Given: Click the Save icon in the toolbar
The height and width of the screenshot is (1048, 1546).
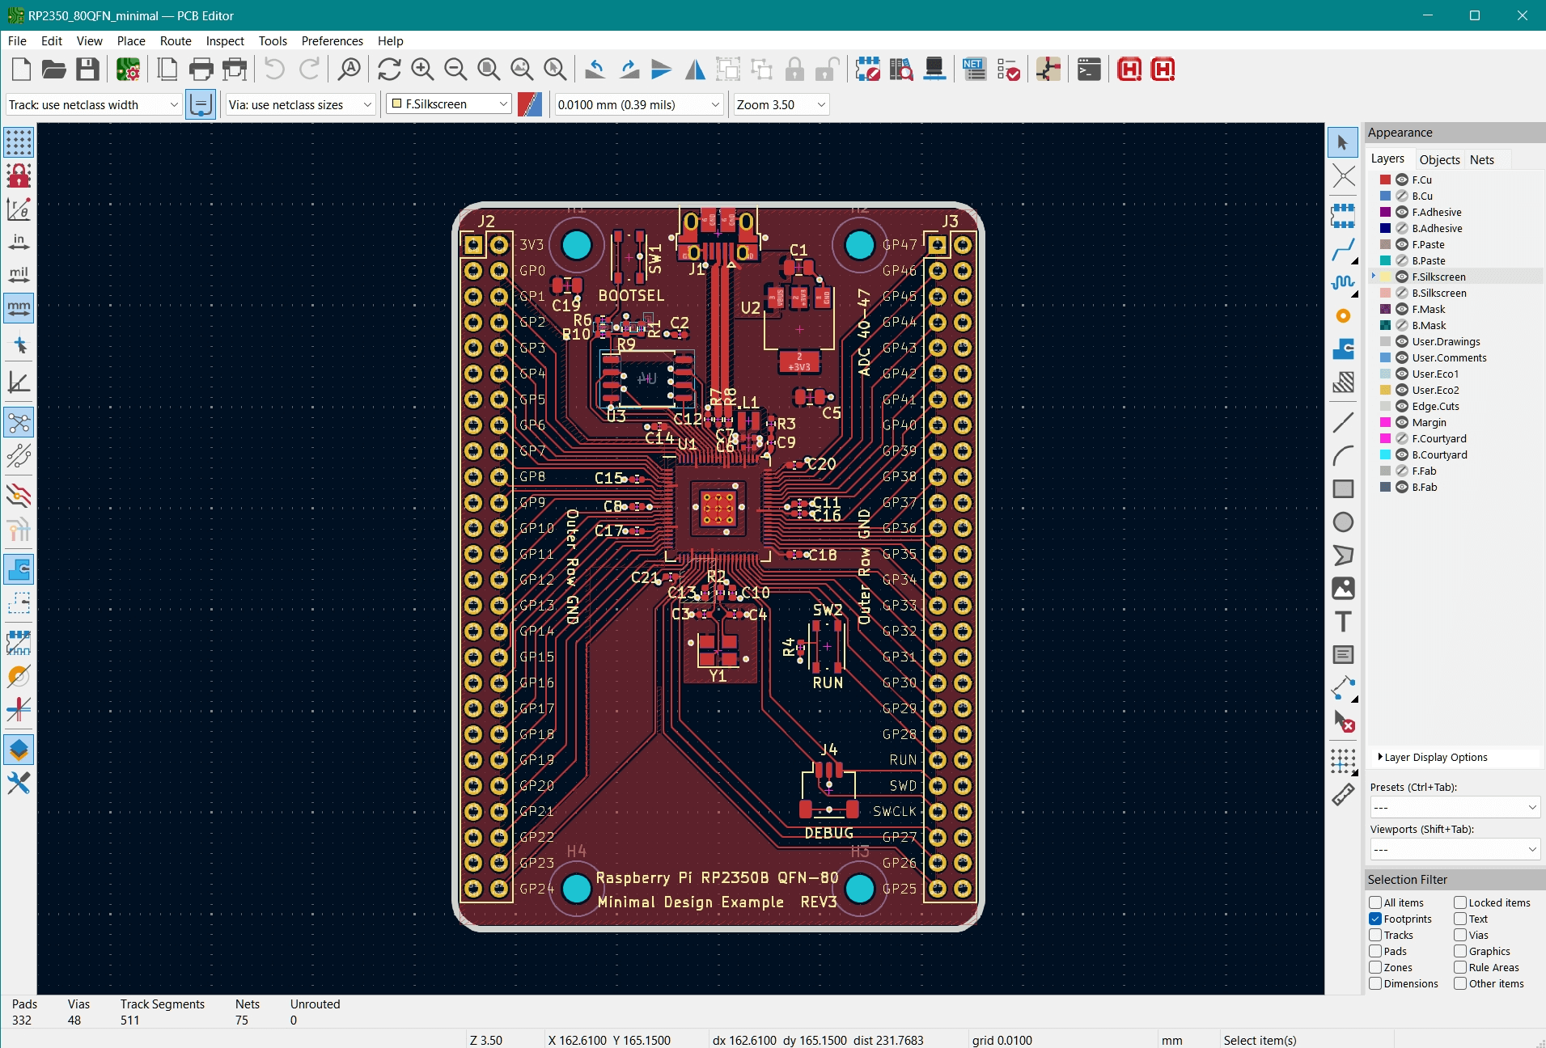Looking at the screenshot, I should [87, 70].
